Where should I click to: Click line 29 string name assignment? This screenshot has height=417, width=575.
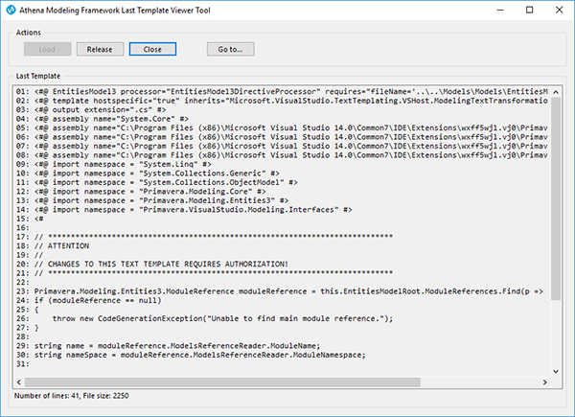169,346
